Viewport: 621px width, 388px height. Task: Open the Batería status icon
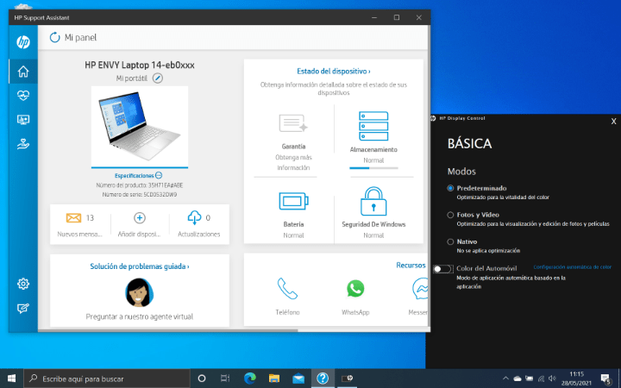293,201
